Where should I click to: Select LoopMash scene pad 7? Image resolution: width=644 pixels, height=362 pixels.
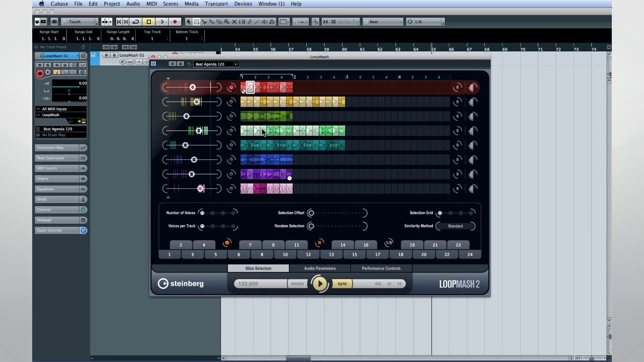pyautogui.click(x=250, y=245)
